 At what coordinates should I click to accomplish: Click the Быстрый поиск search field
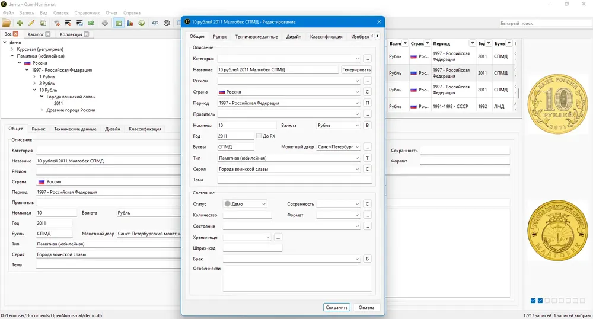(x=546, y=23)
